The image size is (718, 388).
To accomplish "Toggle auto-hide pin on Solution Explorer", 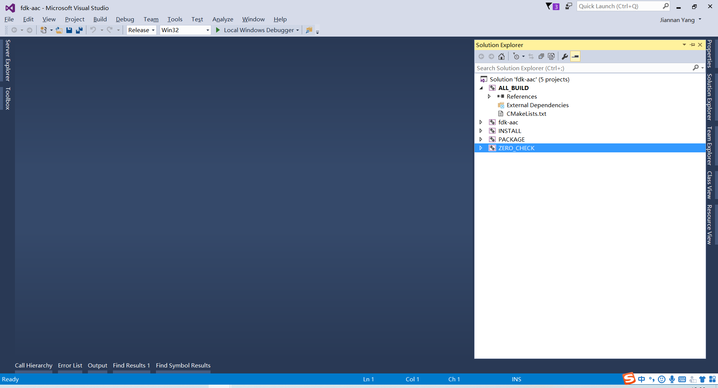I will [691, 44].
